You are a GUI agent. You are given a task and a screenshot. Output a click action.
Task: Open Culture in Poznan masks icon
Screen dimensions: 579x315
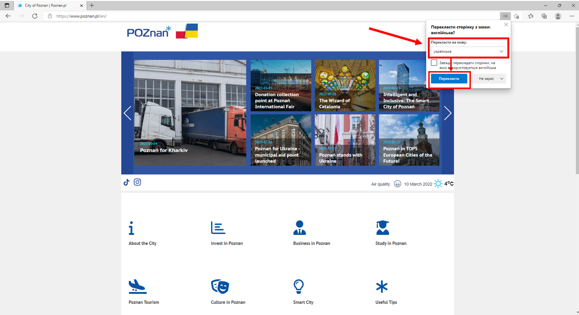(220, 286)
